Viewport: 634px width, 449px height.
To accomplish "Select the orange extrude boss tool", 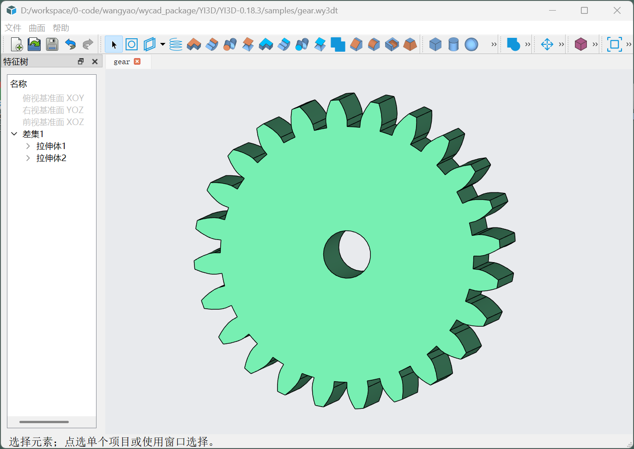I will click(x=194, y=44).
